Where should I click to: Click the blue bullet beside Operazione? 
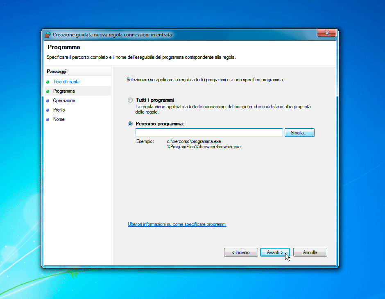click(x=48, y=100)
